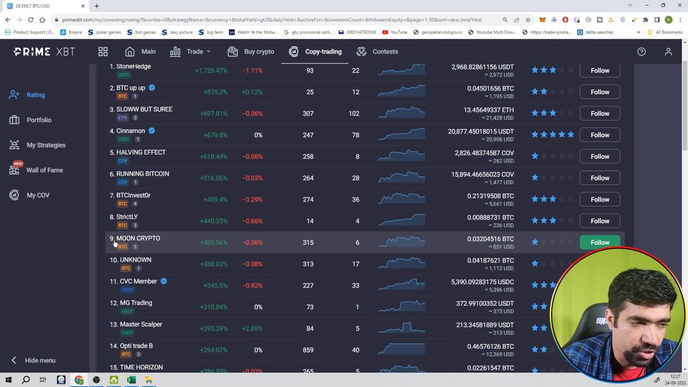Click the StoneHedge performance chart
The height and width of the screenshot is (387, 688).
point(401,70)
